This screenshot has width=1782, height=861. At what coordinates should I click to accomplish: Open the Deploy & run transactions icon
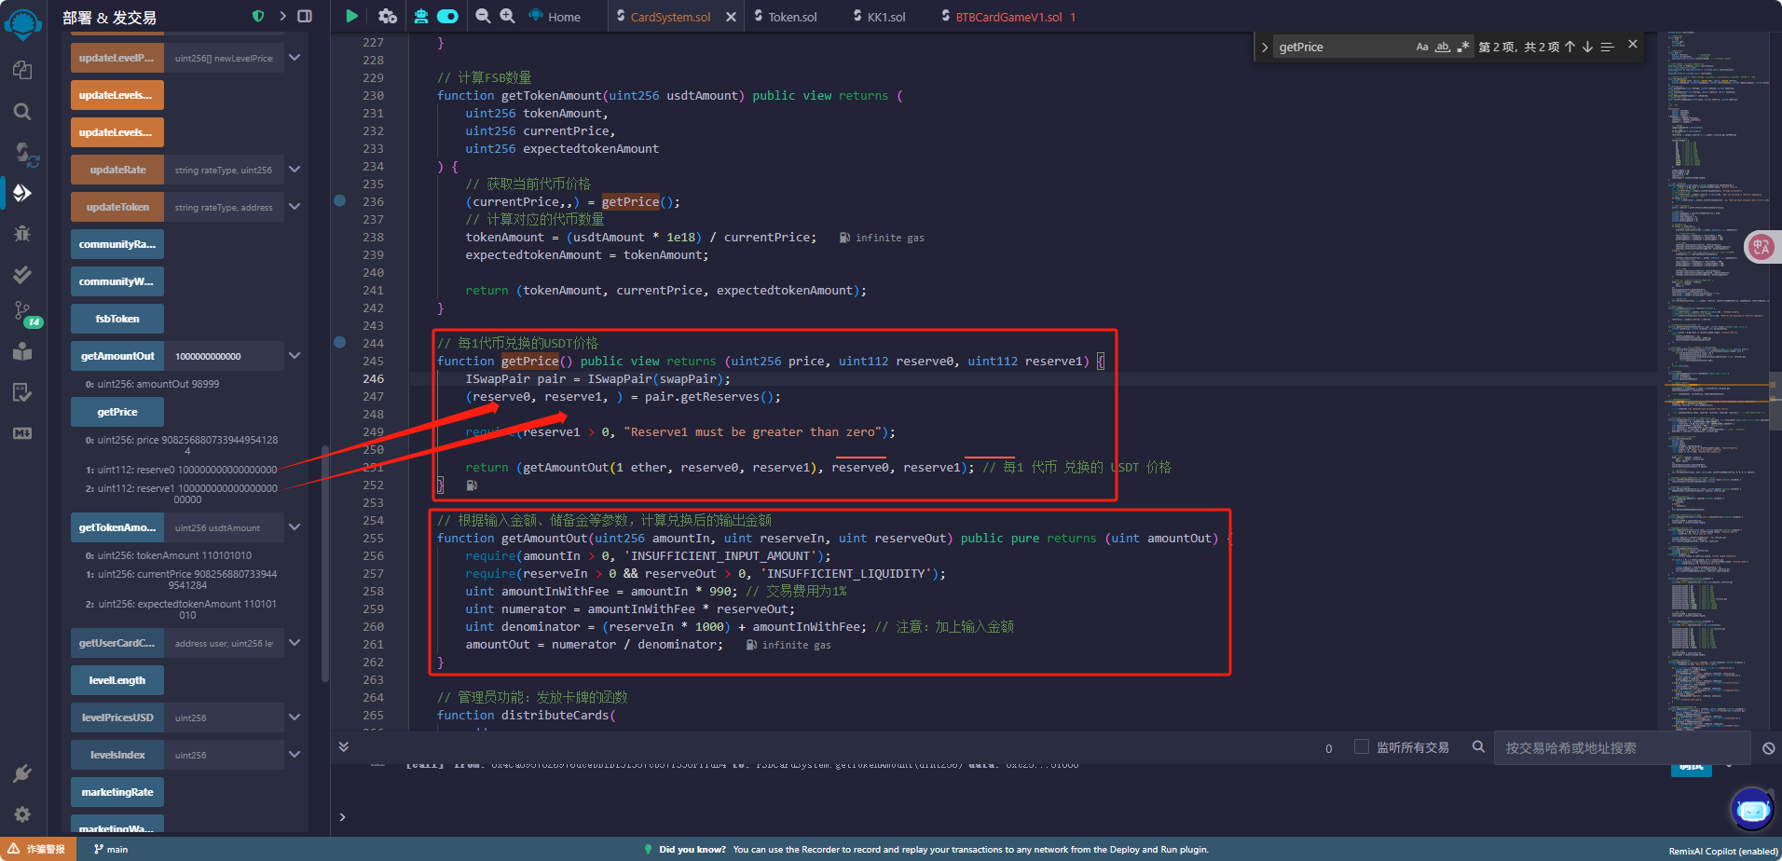22,193
